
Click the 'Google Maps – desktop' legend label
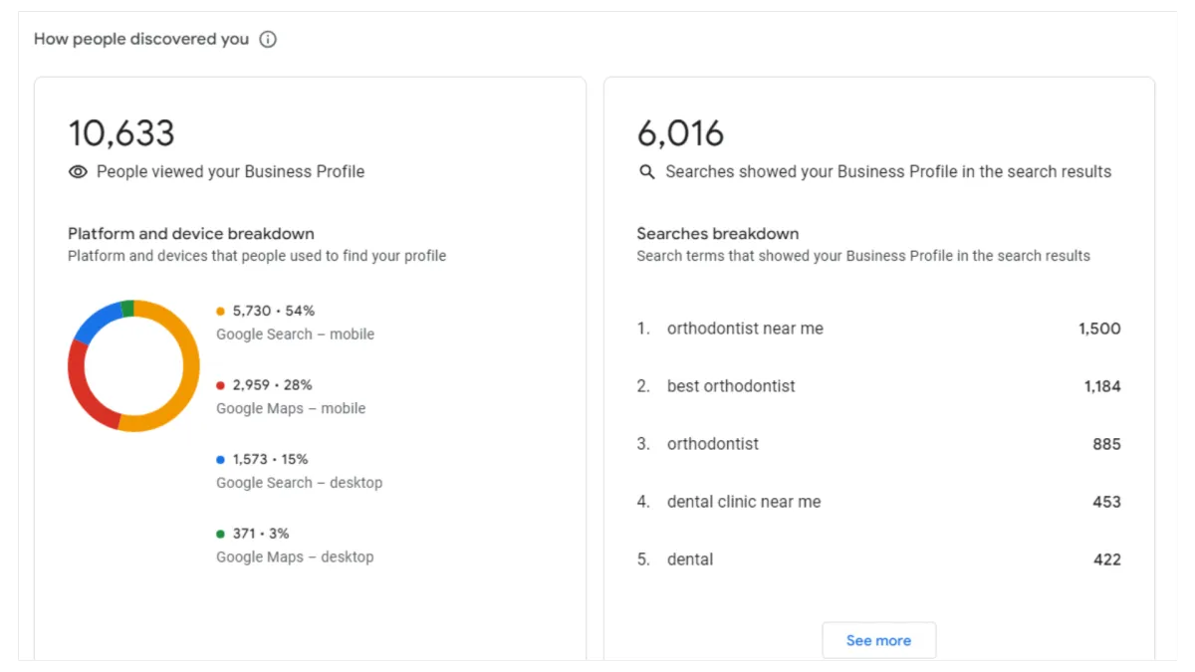click(295, 558)
